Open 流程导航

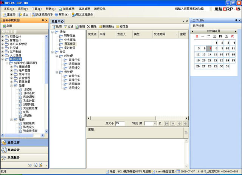(100, 9)
